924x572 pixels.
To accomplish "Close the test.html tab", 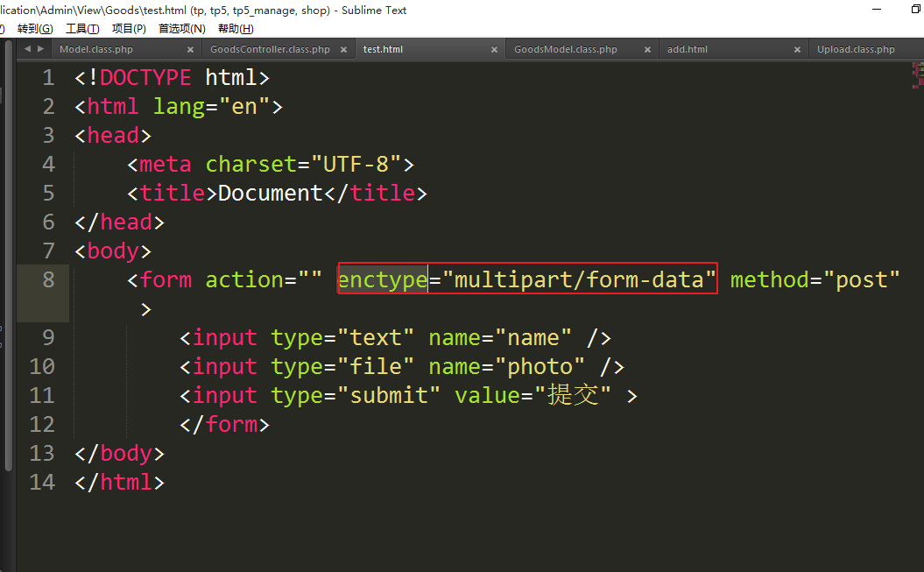I will (495, 50).
